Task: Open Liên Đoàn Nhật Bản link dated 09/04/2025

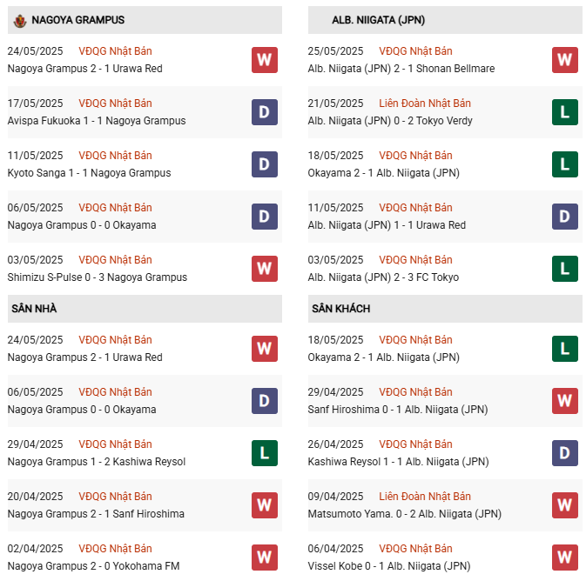Action: [425, 497]
